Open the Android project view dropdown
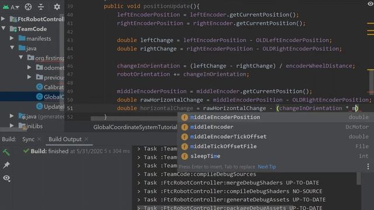374x210 pixels. (x=11, y=7)
